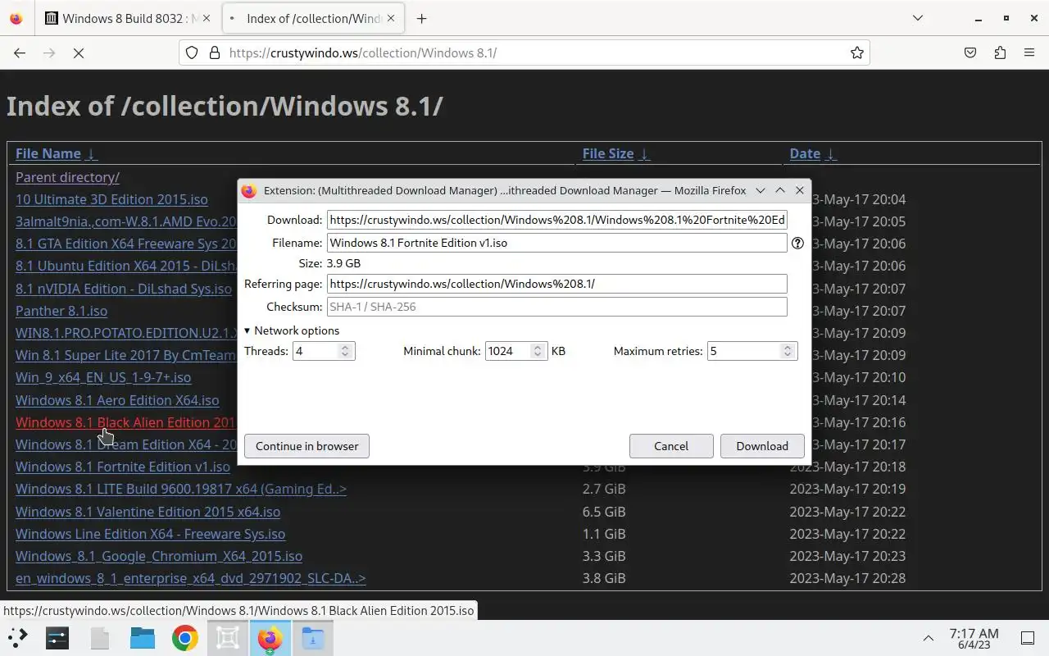
Task: Open Windows Line Edition X64 link
Action: tap(150, 534)
